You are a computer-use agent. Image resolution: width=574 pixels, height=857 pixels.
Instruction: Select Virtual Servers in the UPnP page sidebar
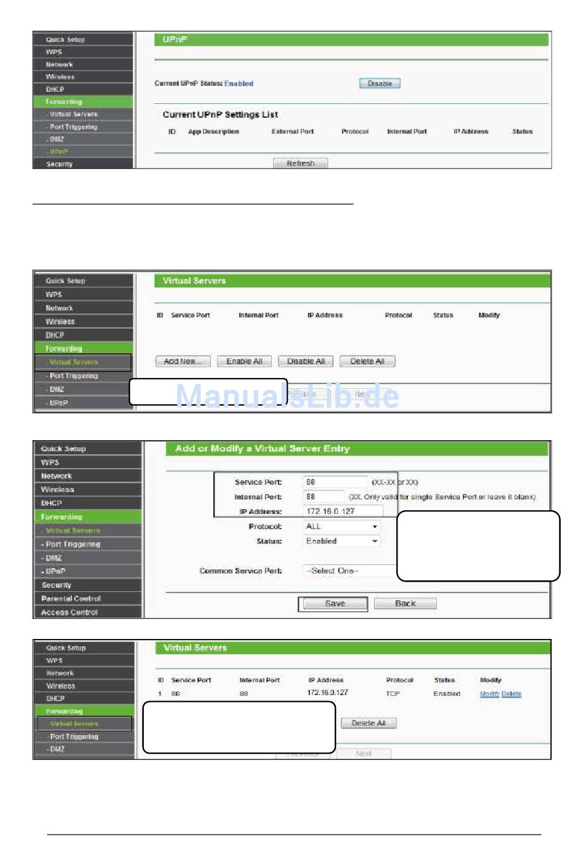point(73,114)
